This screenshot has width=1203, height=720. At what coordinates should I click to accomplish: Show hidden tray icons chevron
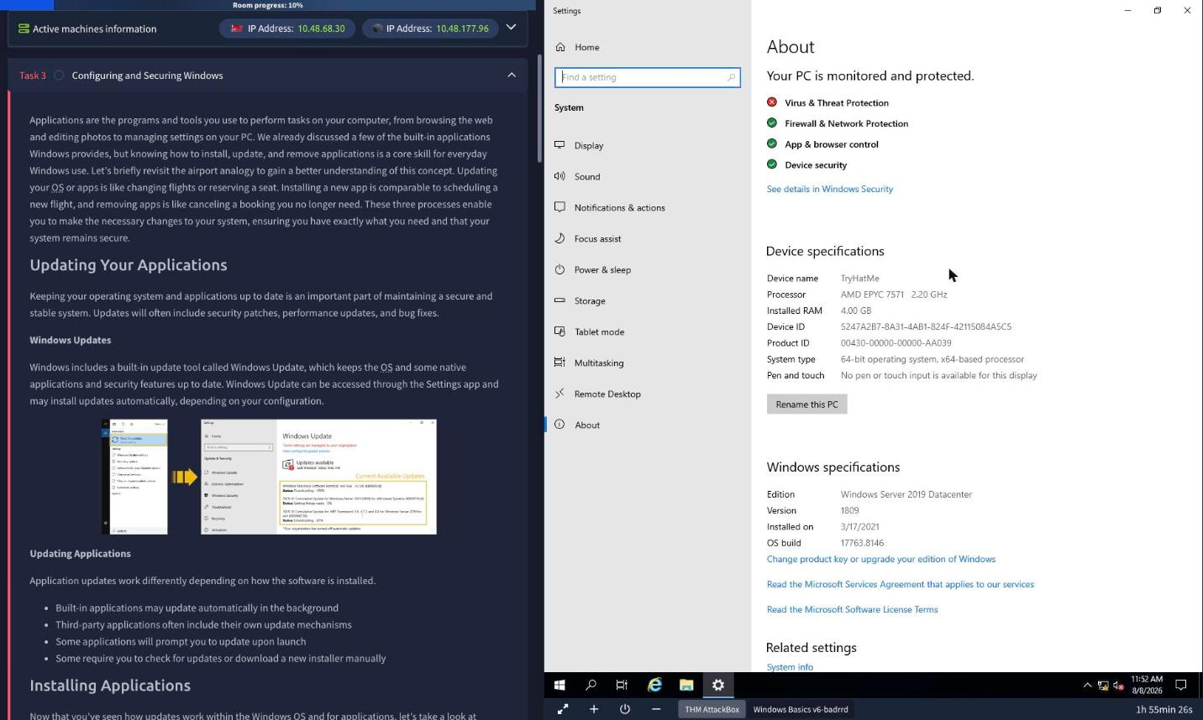(1087, 685)
